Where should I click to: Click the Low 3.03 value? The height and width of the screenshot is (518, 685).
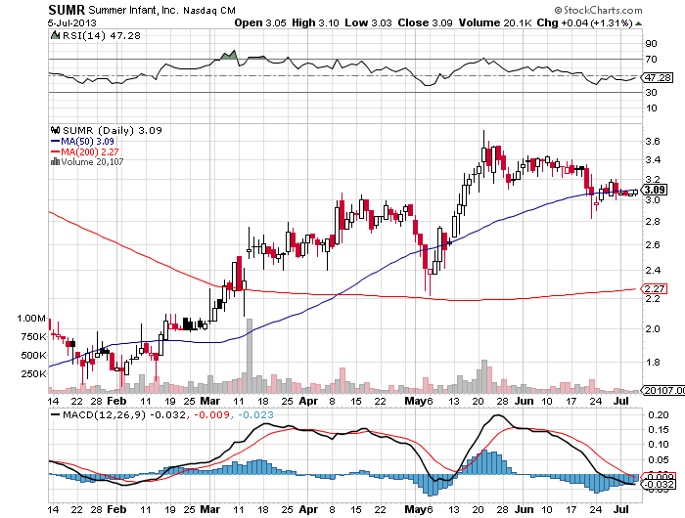tap(368, 22)
